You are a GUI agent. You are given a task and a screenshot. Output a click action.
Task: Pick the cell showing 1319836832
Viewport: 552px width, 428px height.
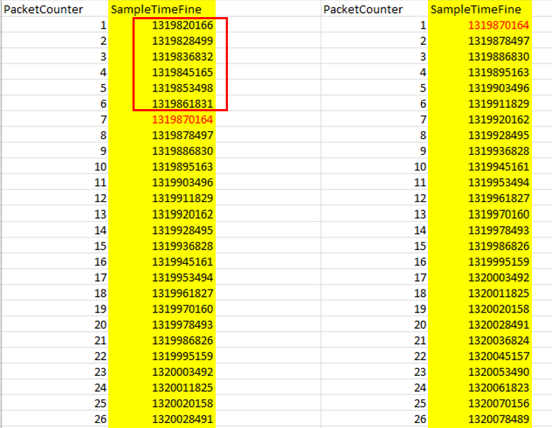(182, 57)
